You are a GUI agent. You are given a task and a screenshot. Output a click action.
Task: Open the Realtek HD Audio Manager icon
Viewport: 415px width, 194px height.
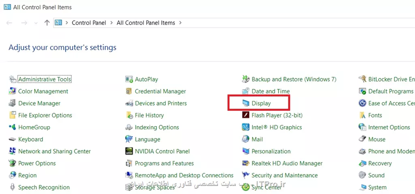click(x=246, y=163)
